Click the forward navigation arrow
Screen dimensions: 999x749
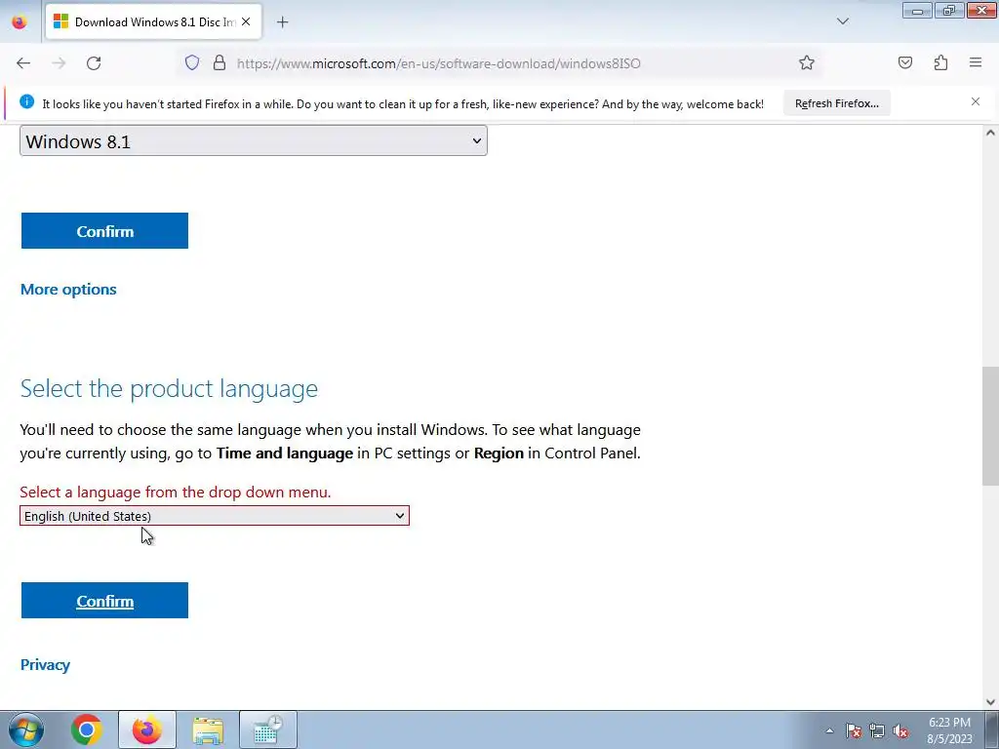tap(59, 63)
